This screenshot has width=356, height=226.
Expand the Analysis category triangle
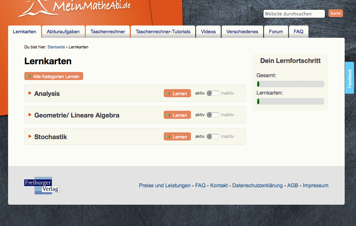[30, 93]
